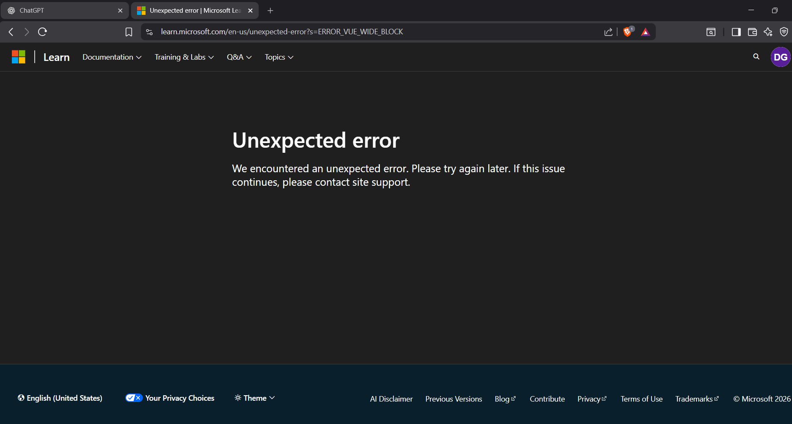
Task: Click the DG account avatar
Action: pos(781,57)
